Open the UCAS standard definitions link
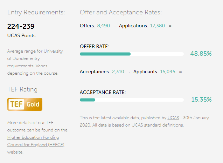This screenshot has width=223, height=163. (137, 125)
